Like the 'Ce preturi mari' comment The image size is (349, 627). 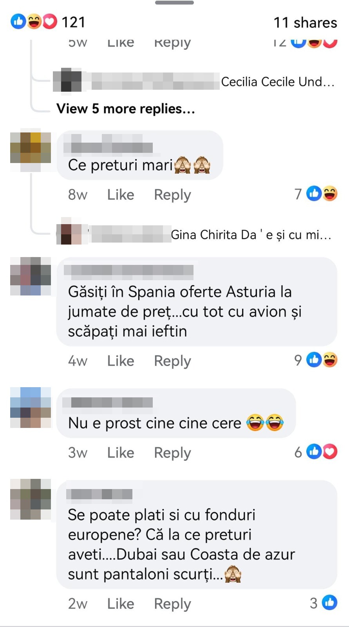[121, 195]
